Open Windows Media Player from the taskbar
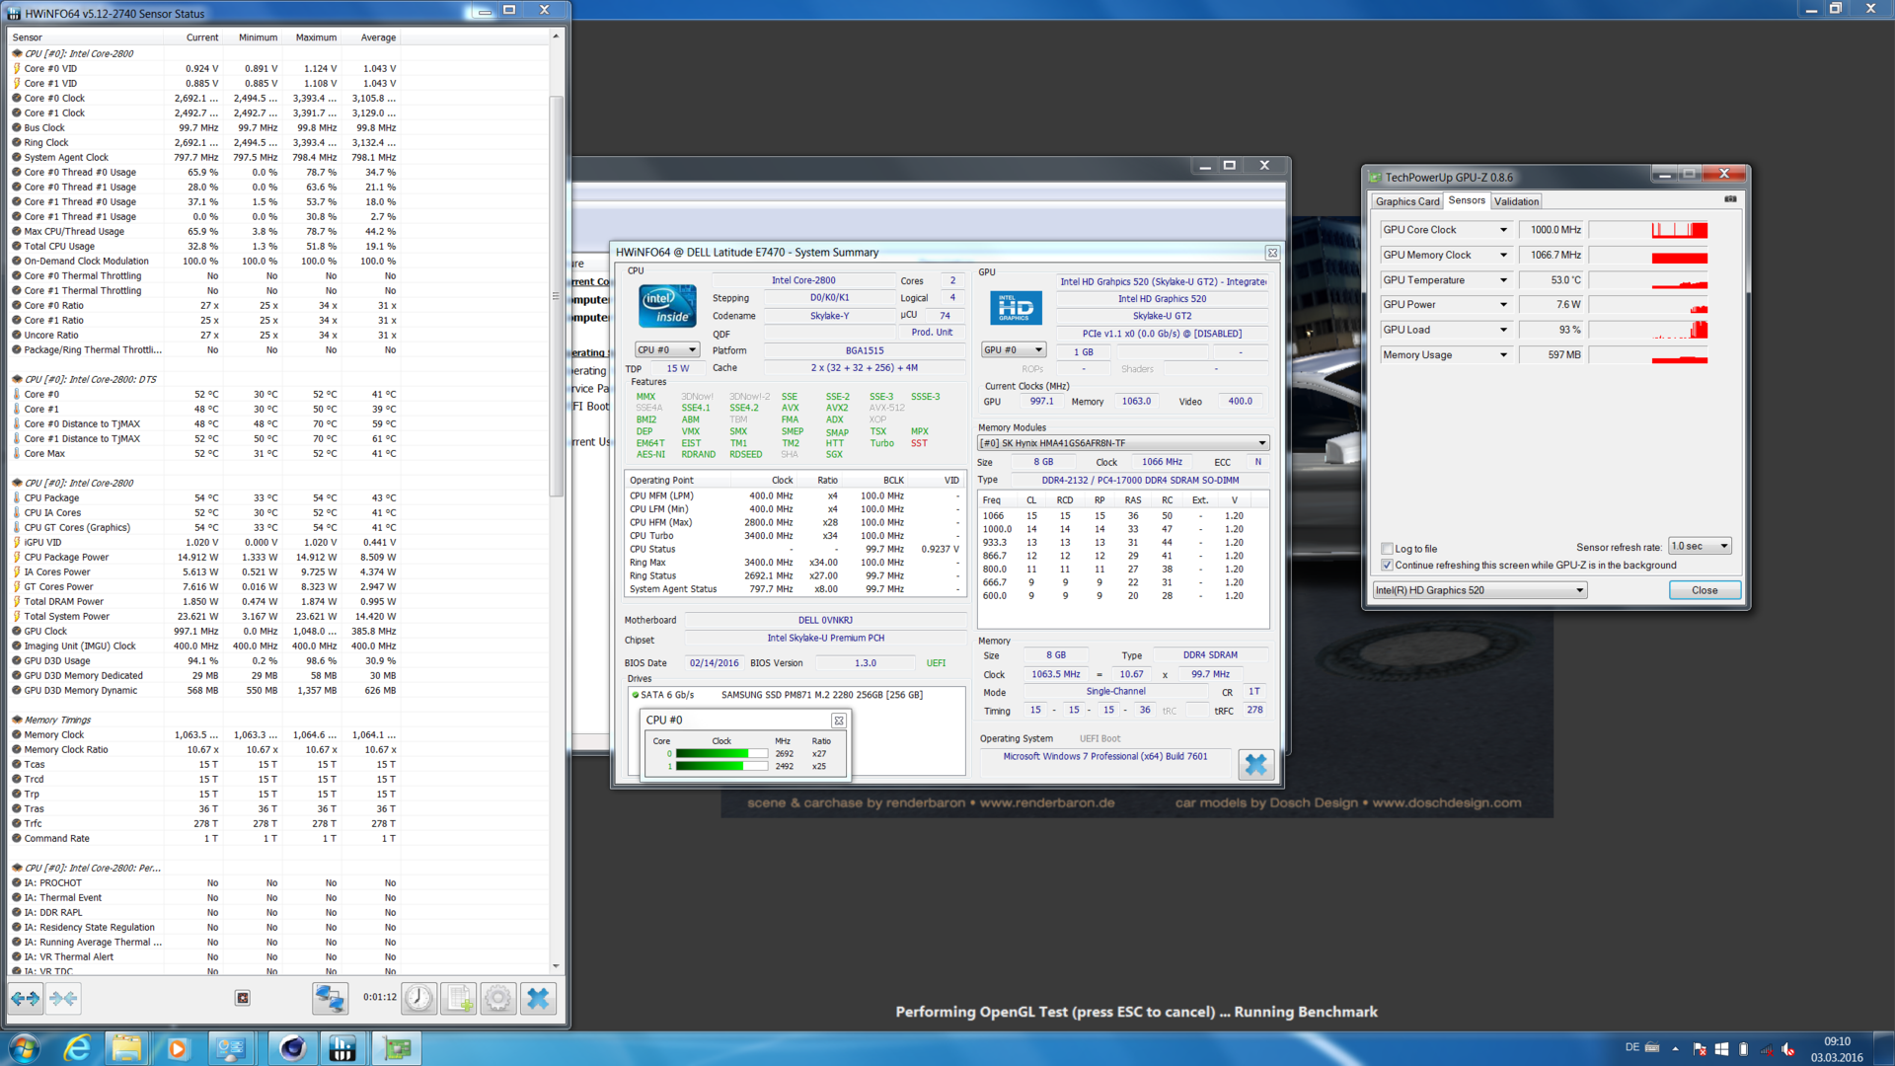This screenshot has height=1066, width=1895. pyautogui.click(x=178, y=1048)
